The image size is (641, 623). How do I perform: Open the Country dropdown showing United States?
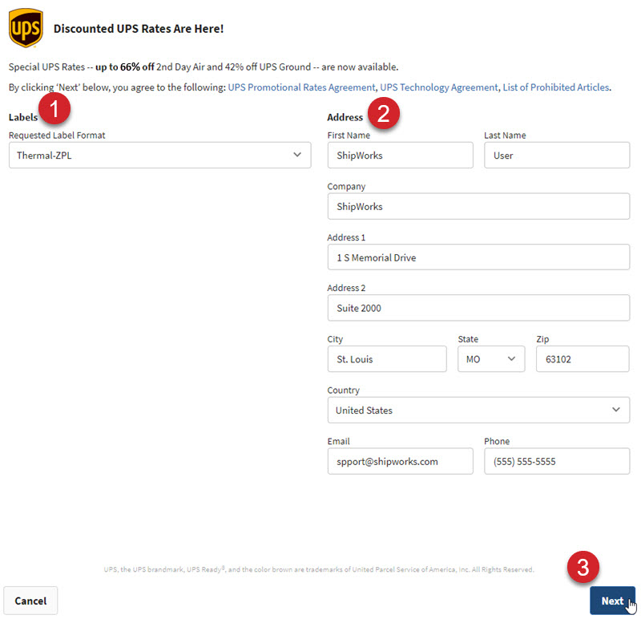tap(478, 410)
